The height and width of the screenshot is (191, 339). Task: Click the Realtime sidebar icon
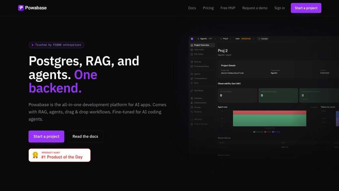coord(192,112)
